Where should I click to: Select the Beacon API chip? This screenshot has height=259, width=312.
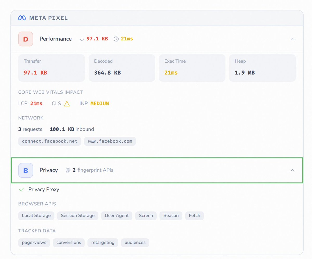(x=171, y=215)
